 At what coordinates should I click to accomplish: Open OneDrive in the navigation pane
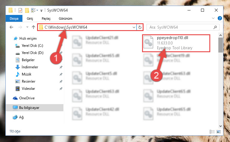click(x=27, y=98)
